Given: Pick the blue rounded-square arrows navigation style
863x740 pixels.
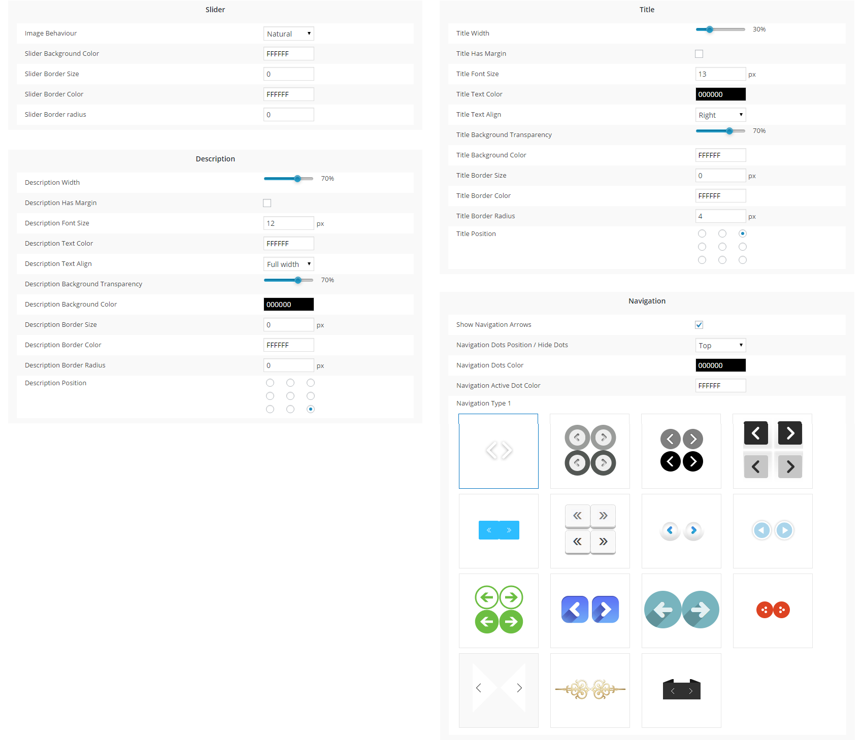Looking at the screenshot, I should [x=590, y=611].
